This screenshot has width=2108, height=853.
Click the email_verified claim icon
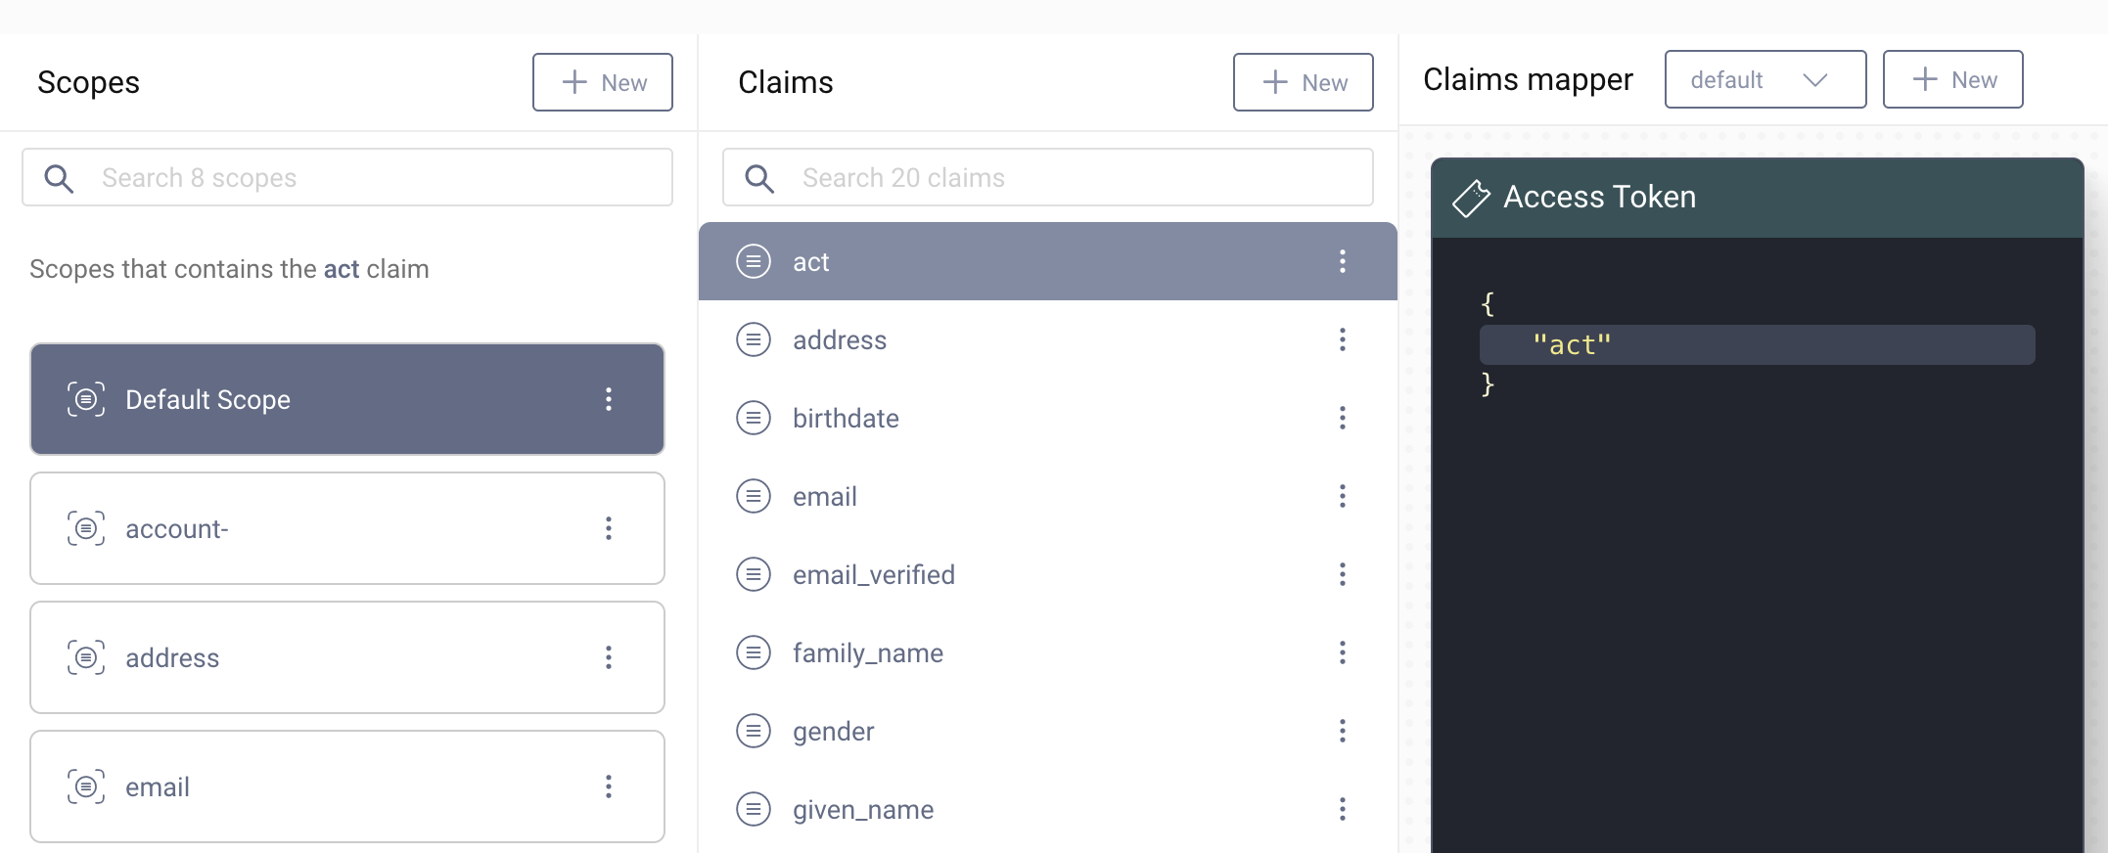tap(754, 574)
